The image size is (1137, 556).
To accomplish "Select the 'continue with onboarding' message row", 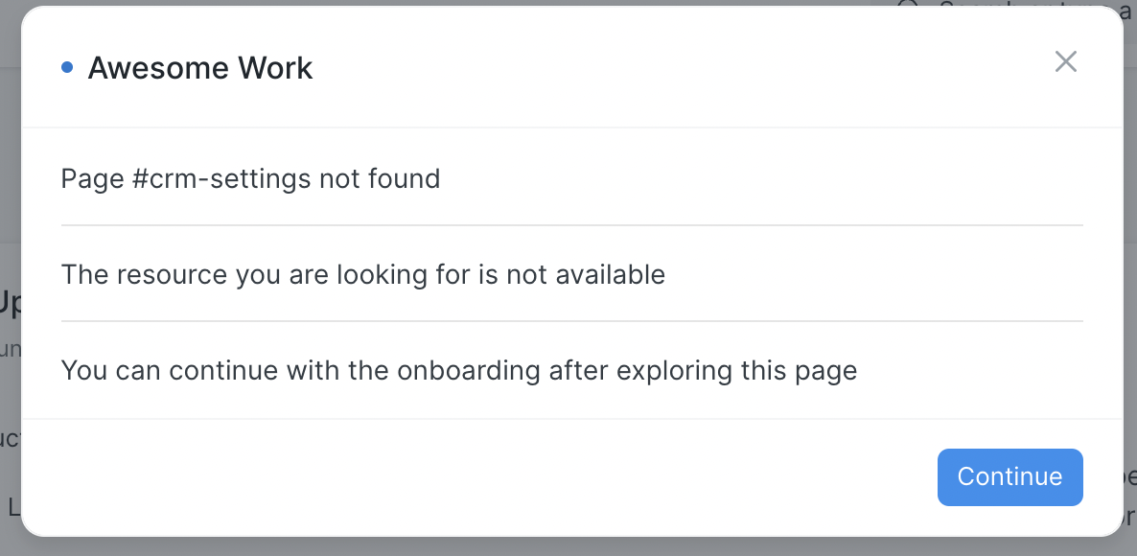I will 458,370.
